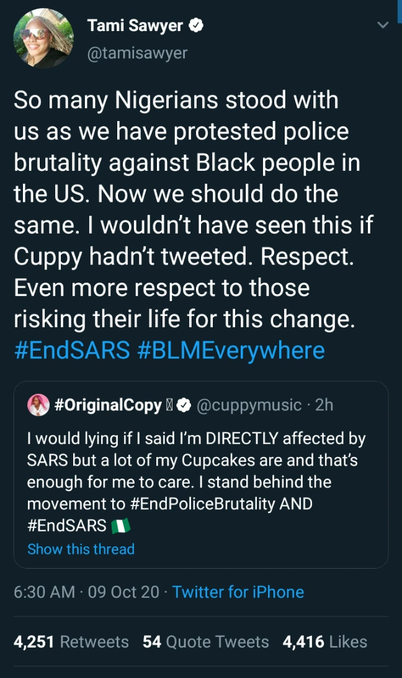The width and height of the screenshot is (402, 678).
Task: View the 4,251 Retweets list
Action: (71, 641)
